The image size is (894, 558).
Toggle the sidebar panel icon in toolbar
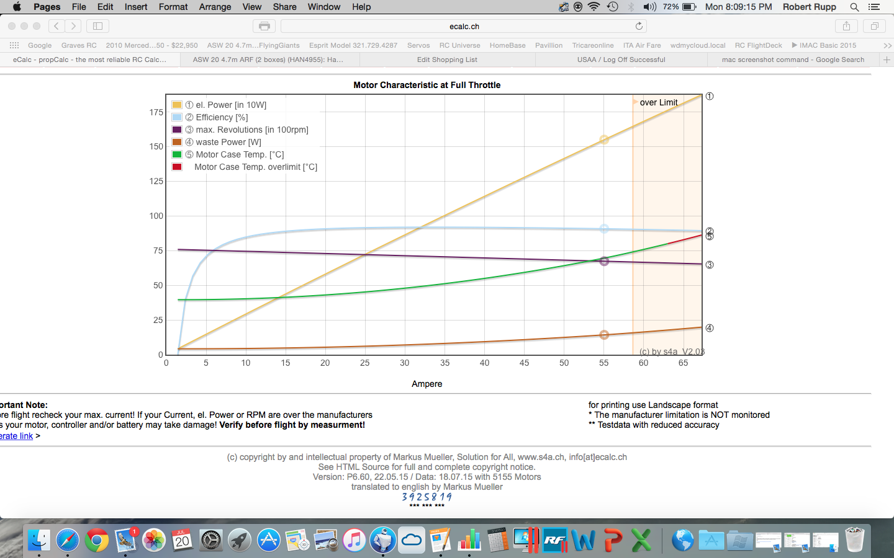tap(97, 26)
